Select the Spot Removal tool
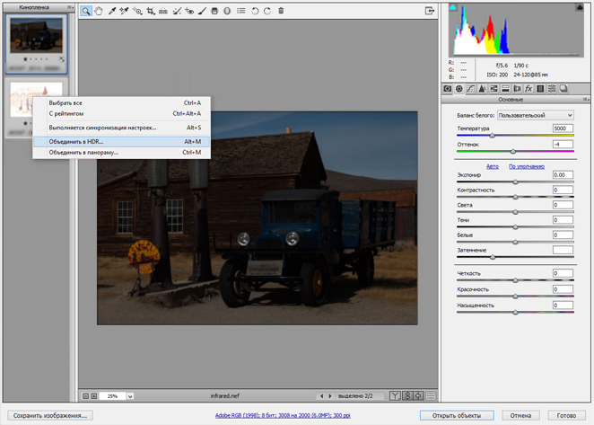This screenshot has width=594, height=425. 177,11
